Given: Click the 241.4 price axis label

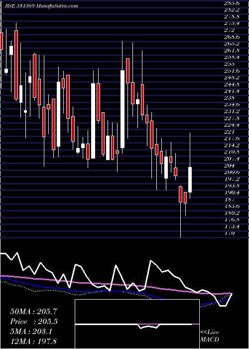Looking at the screenshot, I should (232, 91).
